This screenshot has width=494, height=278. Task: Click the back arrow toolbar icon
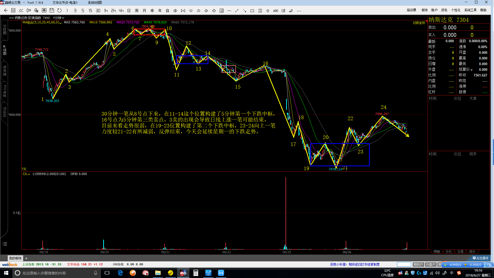(x=6, y=11)
